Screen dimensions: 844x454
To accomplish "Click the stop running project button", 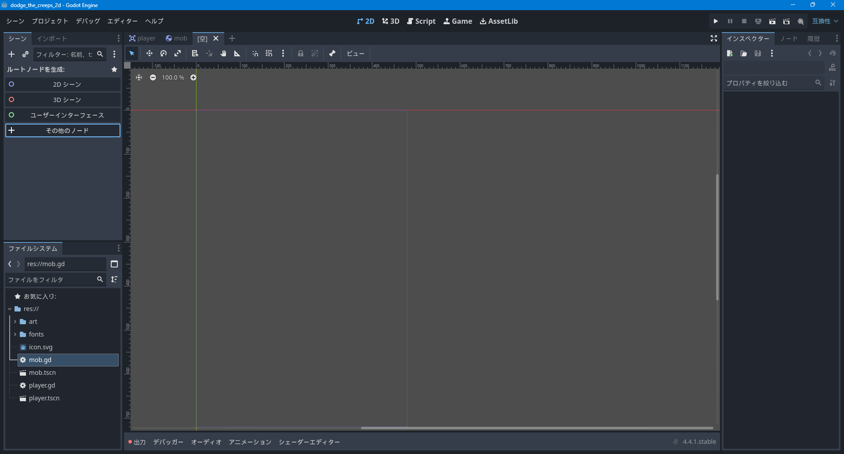I will click(x=744, y=21).
